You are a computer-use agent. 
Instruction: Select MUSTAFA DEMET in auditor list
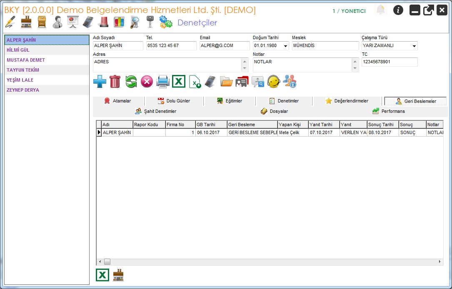click(47, 60)
